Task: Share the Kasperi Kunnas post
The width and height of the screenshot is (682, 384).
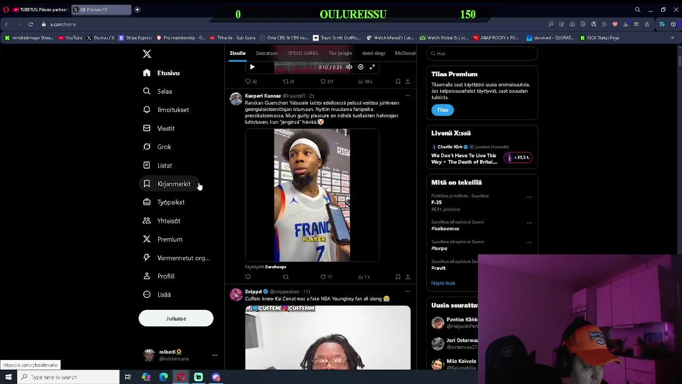Action: point(408,277)
